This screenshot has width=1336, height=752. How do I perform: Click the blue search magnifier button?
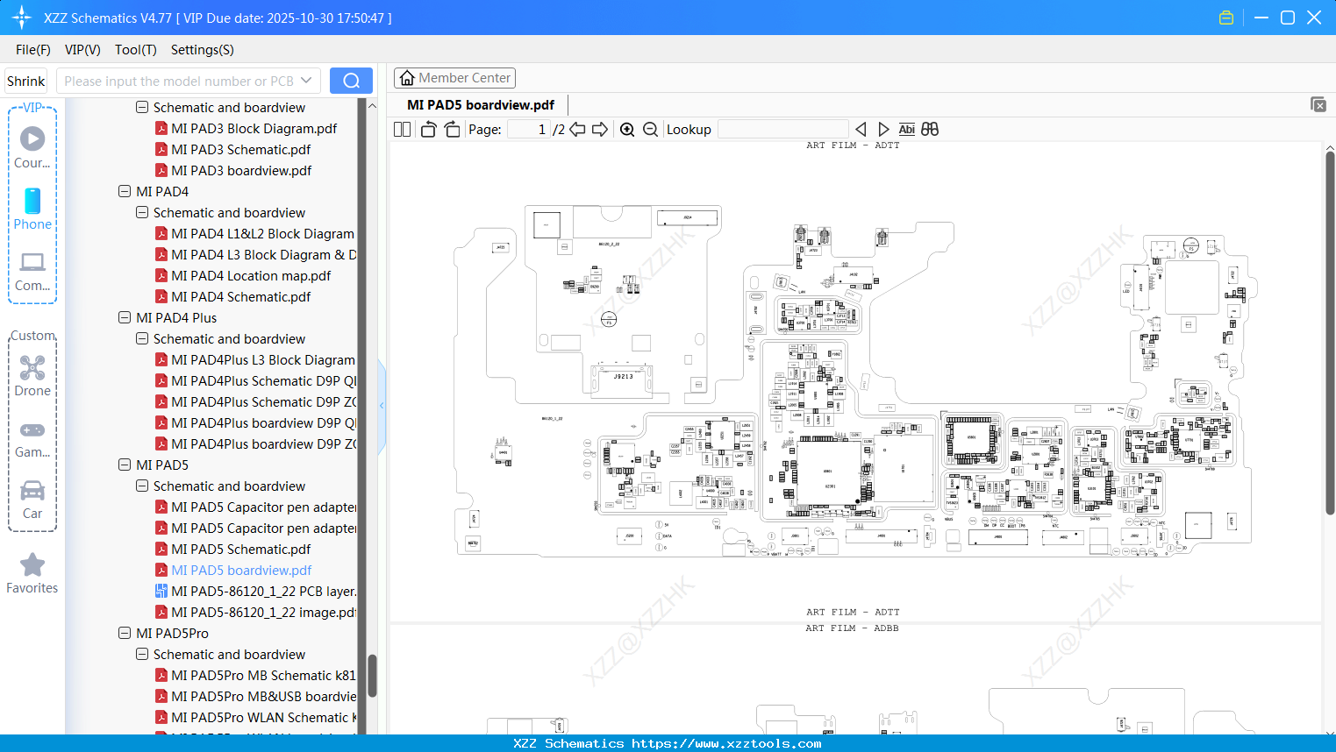(x=350, y=81)
